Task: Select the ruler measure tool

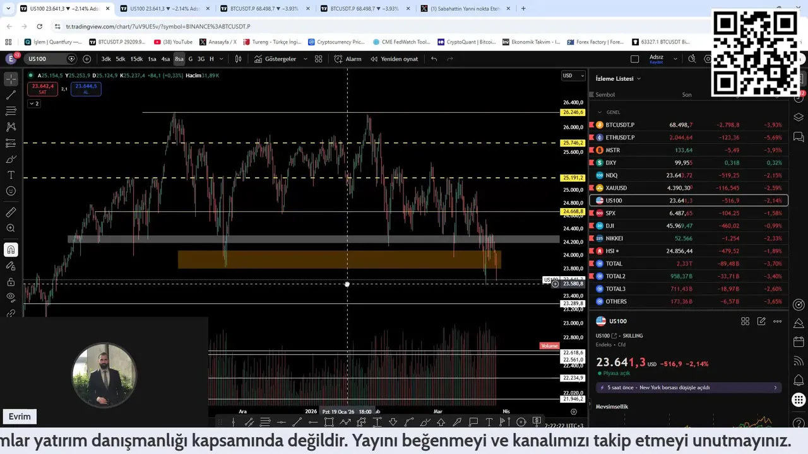Action: (11, 212)
